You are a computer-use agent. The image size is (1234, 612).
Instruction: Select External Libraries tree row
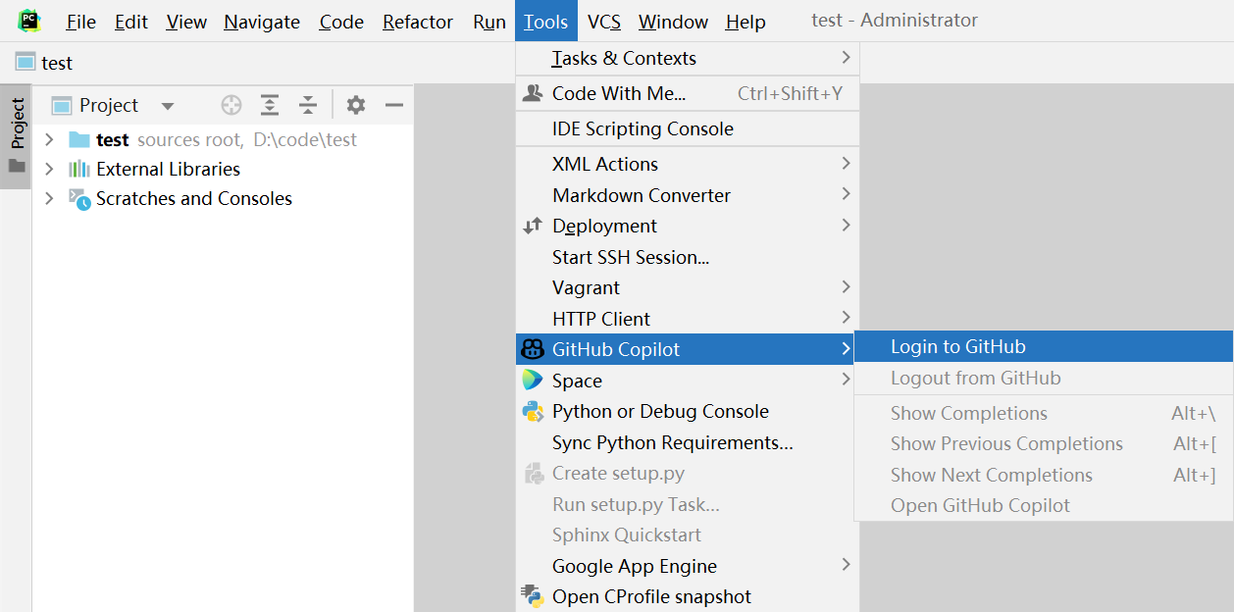point(223,169)
